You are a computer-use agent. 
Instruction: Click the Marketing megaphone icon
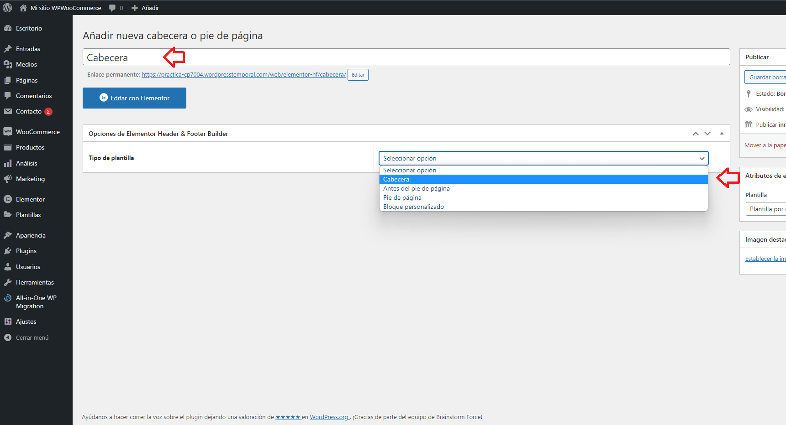coord(8,179)
